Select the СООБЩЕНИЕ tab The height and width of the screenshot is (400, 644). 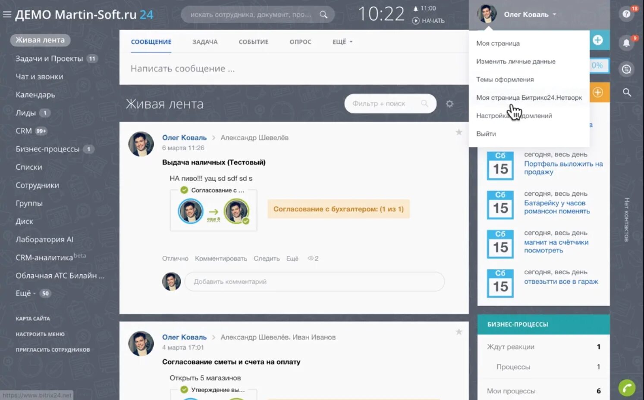tap(151, 42)
